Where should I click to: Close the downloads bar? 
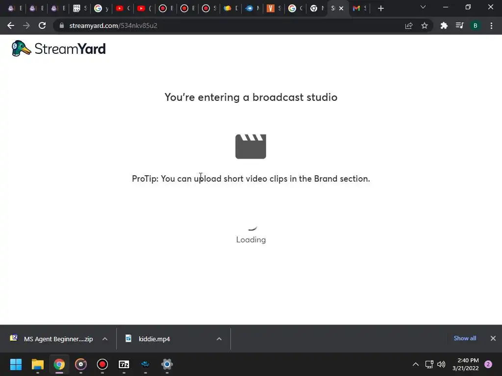[x=493, y=338]
